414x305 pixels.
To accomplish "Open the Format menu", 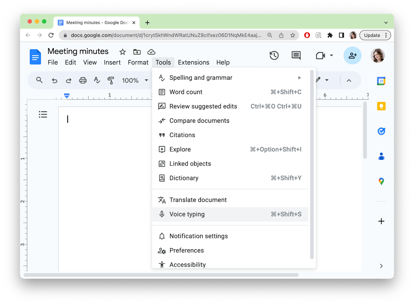I will coord(138,63).
